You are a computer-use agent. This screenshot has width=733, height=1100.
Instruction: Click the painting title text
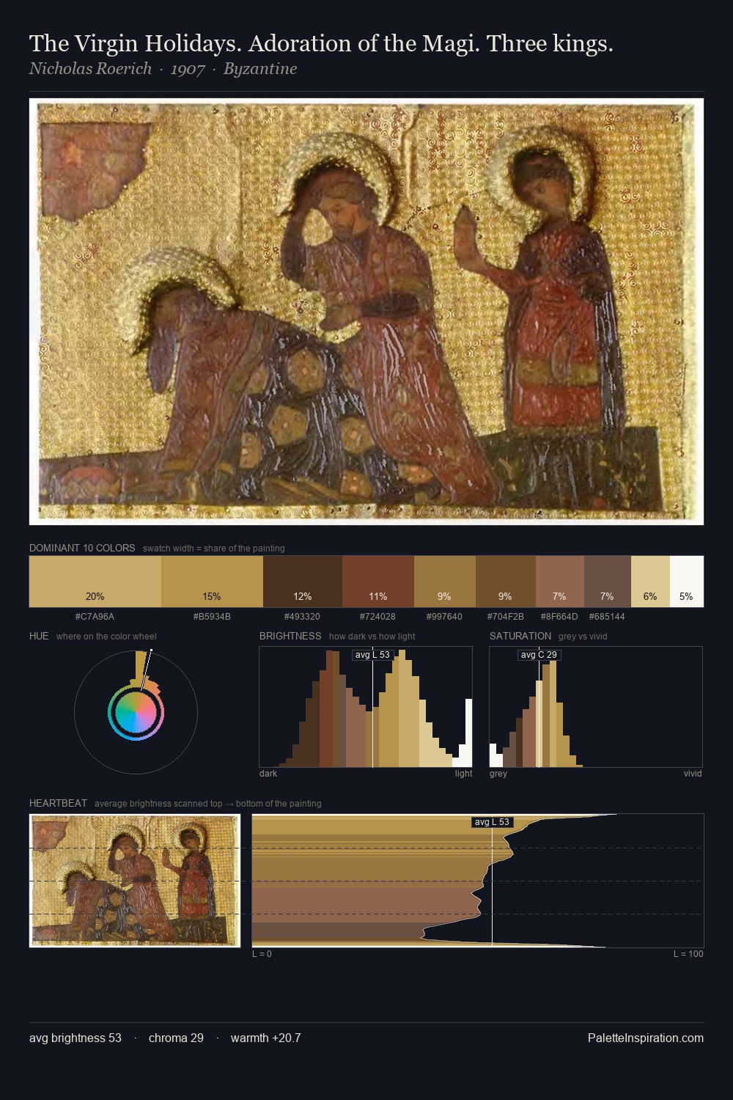tap(321, 44)
